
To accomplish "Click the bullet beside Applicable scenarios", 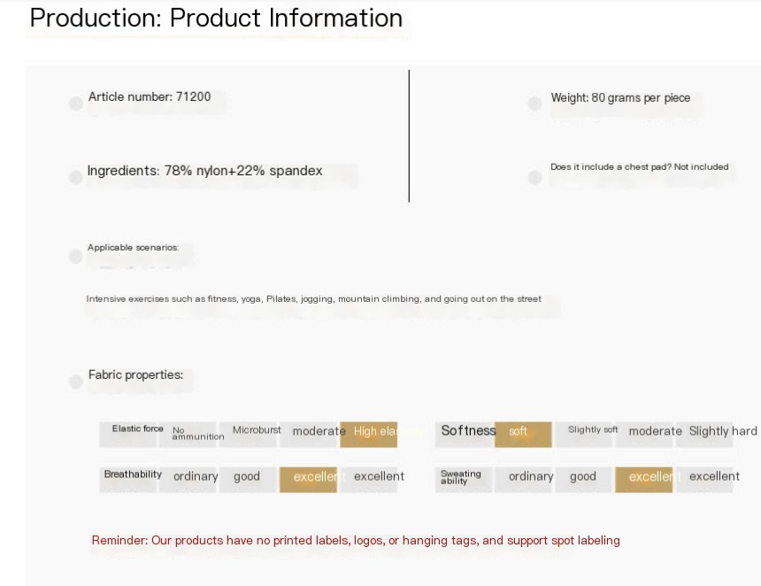I will click(x=76, y=257).
